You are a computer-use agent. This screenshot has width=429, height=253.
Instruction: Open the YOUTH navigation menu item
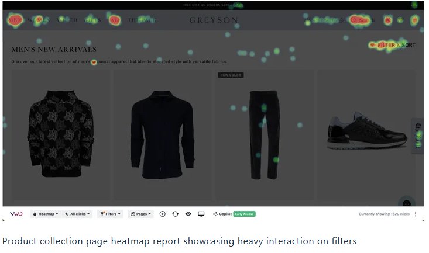[x=67, y=20]
